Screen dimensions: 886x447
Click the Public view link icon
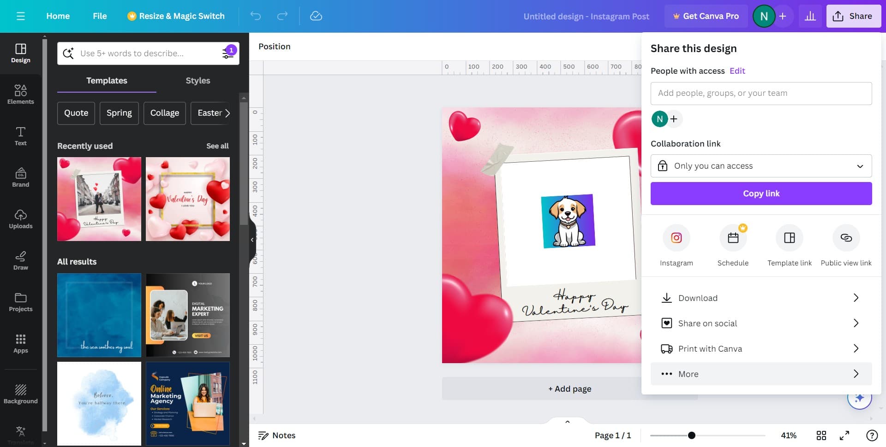point(846,238)
